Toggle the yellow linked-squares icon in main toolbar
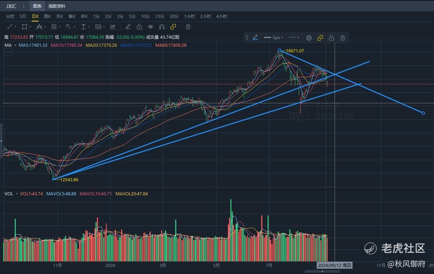Screen dimensions: 434x274 [x=173, y=27]
